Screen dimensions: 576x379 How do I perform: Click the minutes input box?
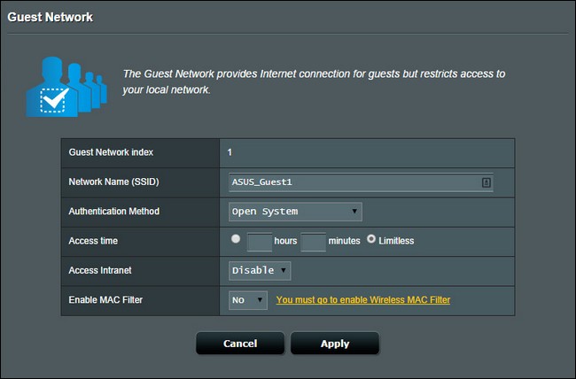[x=314, y=242]
